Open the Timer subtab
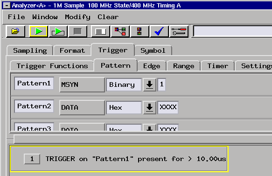Viewport: 272px width, 176px height. (x=218, y=66)
